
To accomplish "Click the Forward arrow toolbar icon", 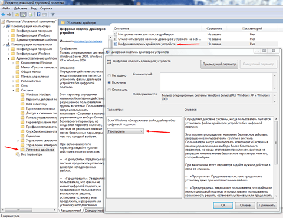I will [x=9, y=15].
